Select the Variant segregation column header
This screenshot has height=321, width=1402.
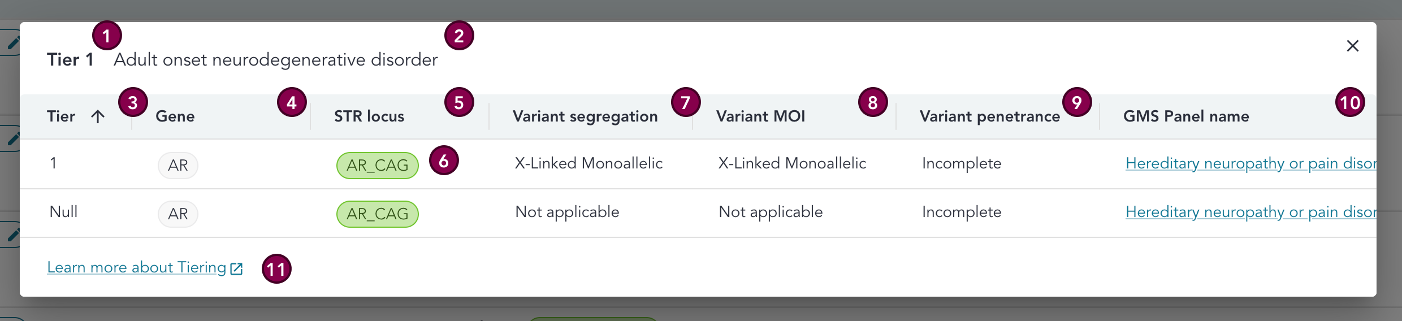(x=585, y=116)
